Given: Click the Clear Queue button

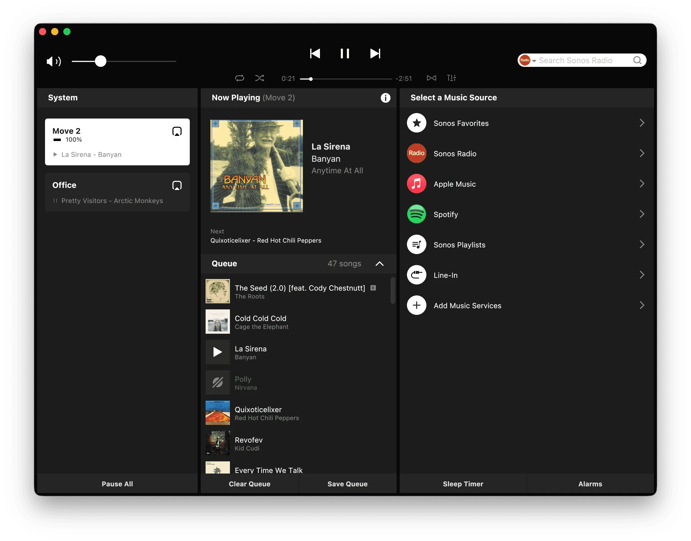Looking at the screenshot, I should 249,484.
